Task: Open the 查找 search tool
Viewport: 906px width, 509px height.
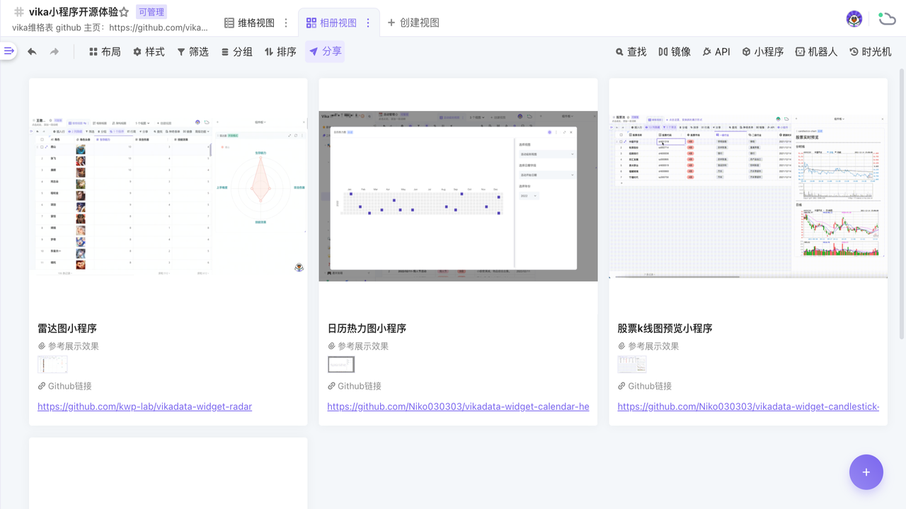Action: 631,52
